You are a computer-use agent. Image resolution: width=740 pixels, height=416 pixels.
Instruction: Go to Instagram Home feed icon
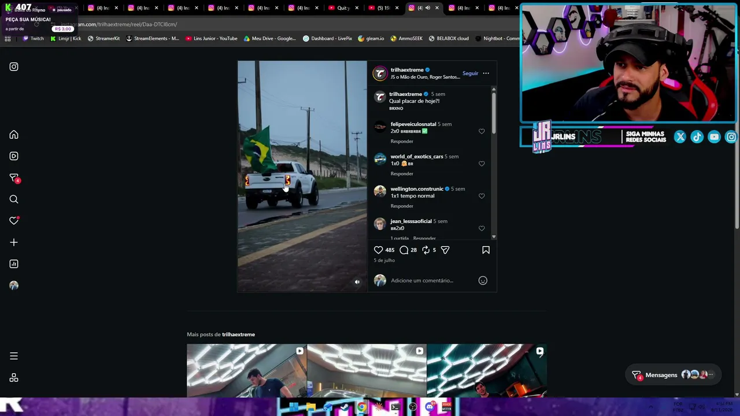14,135
